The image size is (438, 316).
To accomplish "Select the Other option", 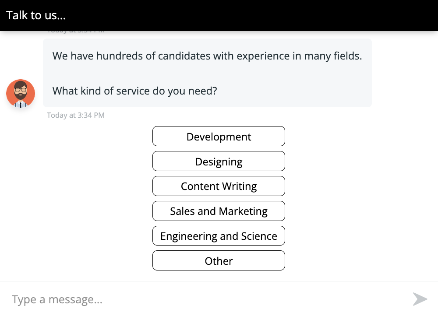I will (x=219, y=260).
